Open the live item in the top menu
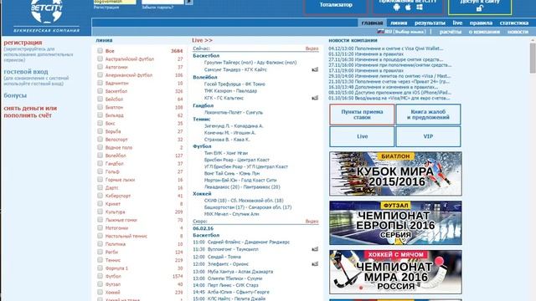The height and width of the screenshot is (301, 536). [x=457, y=23]
